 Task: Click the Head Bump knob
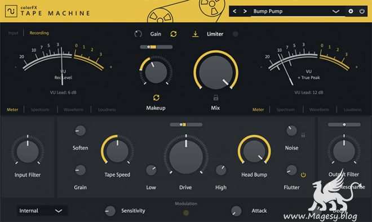click(x=254, y=151)
